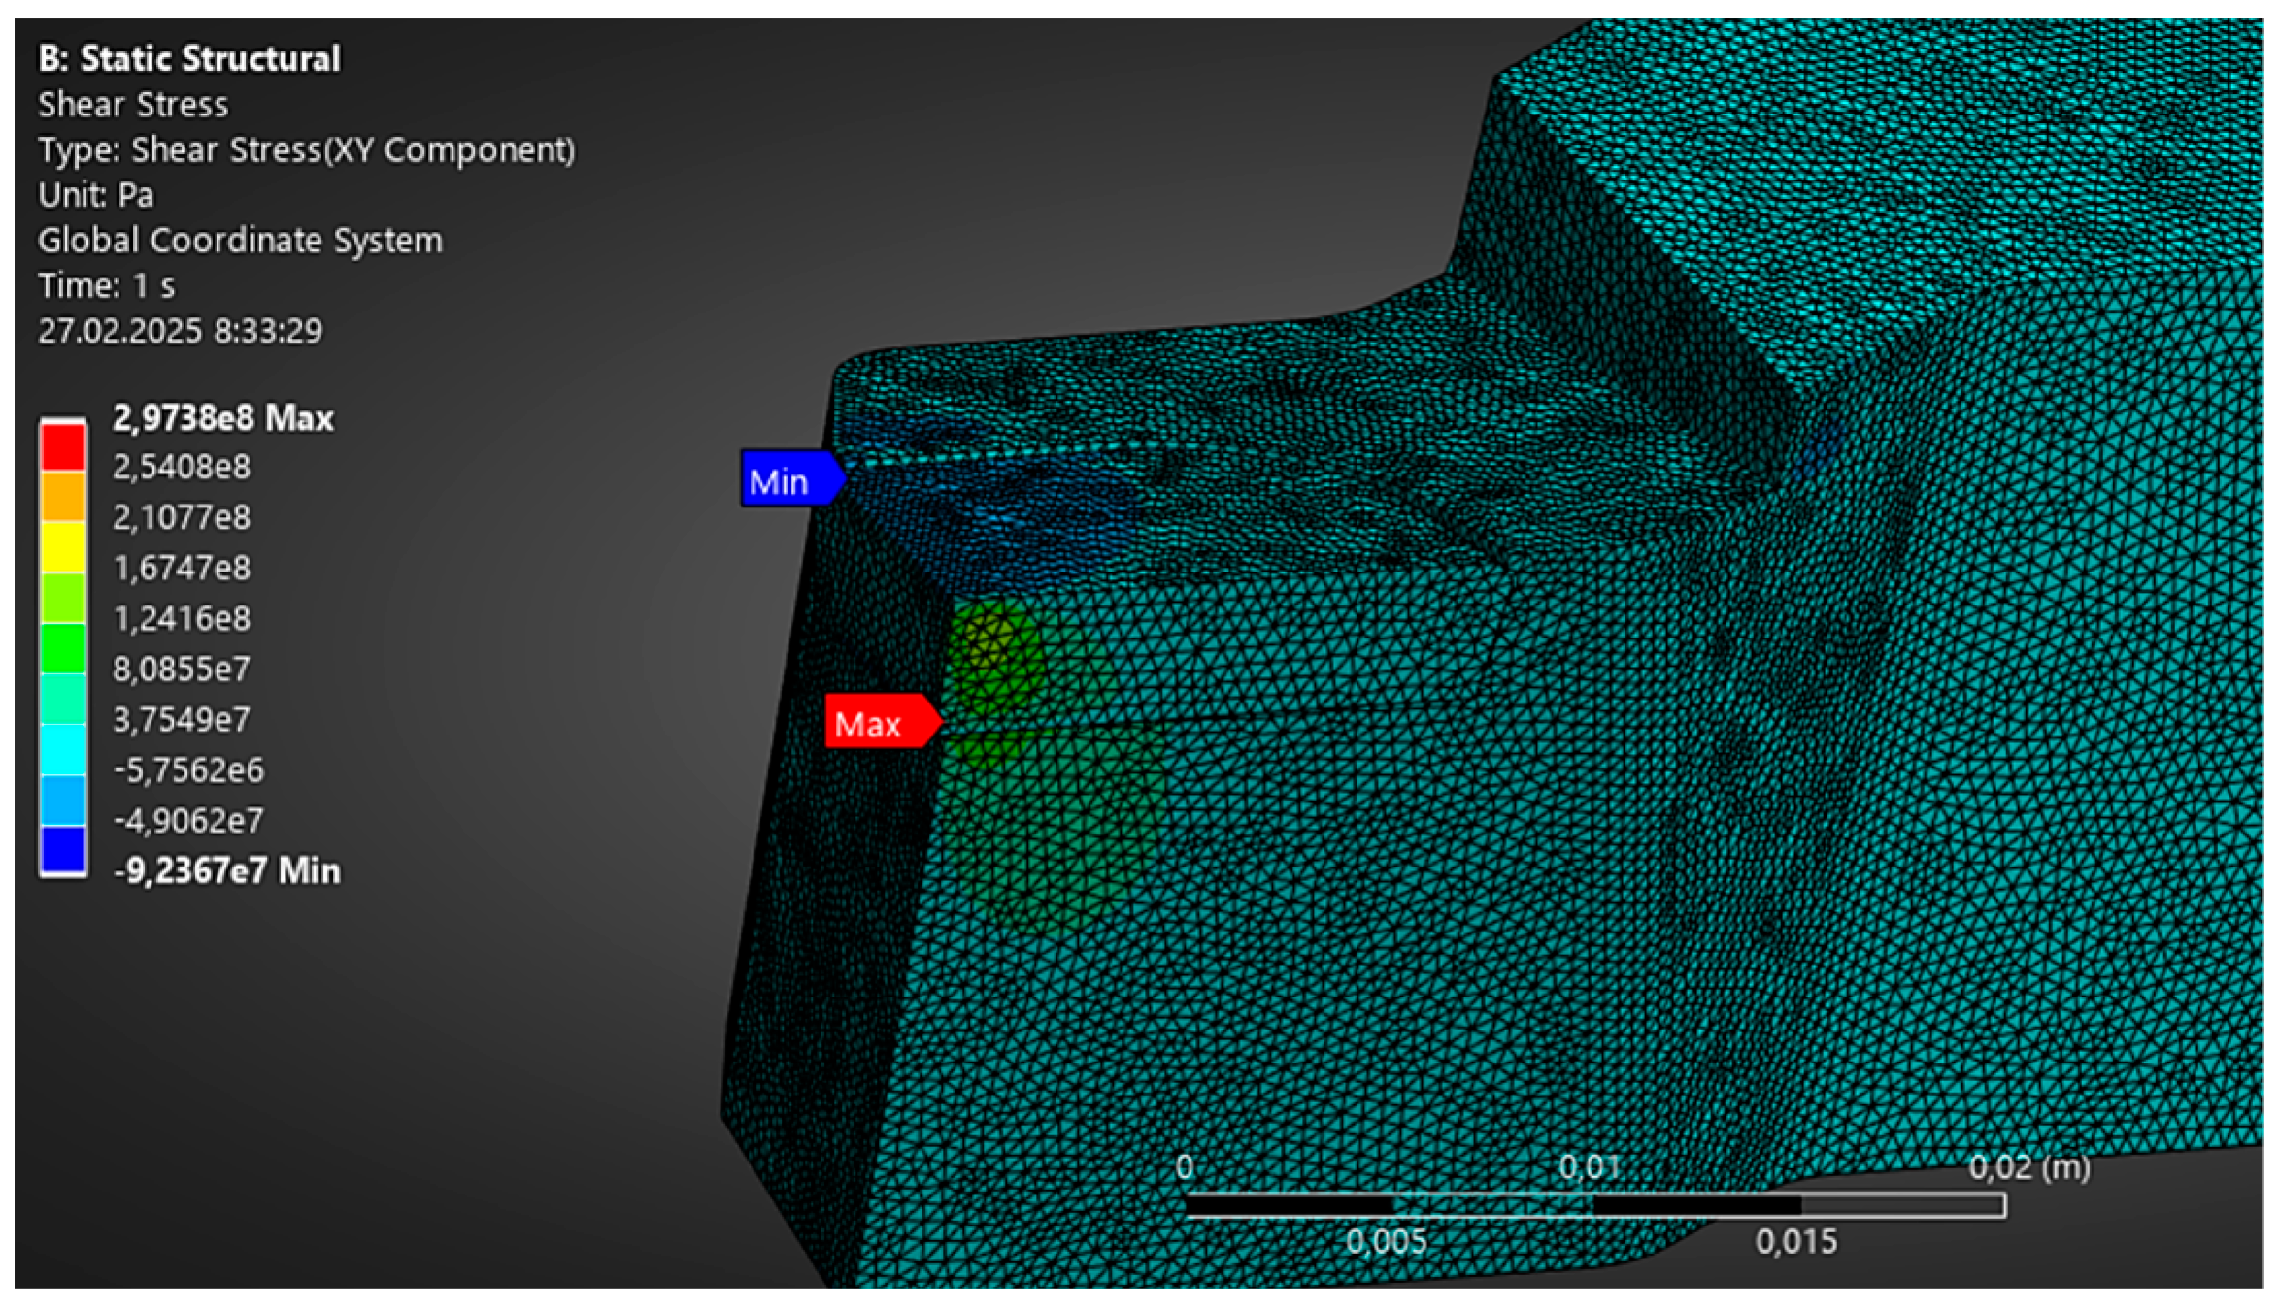2279x1308 pixels.
Task: Click the Unit: Pa label
Action: pyautogui.click(x=95, y=195)
